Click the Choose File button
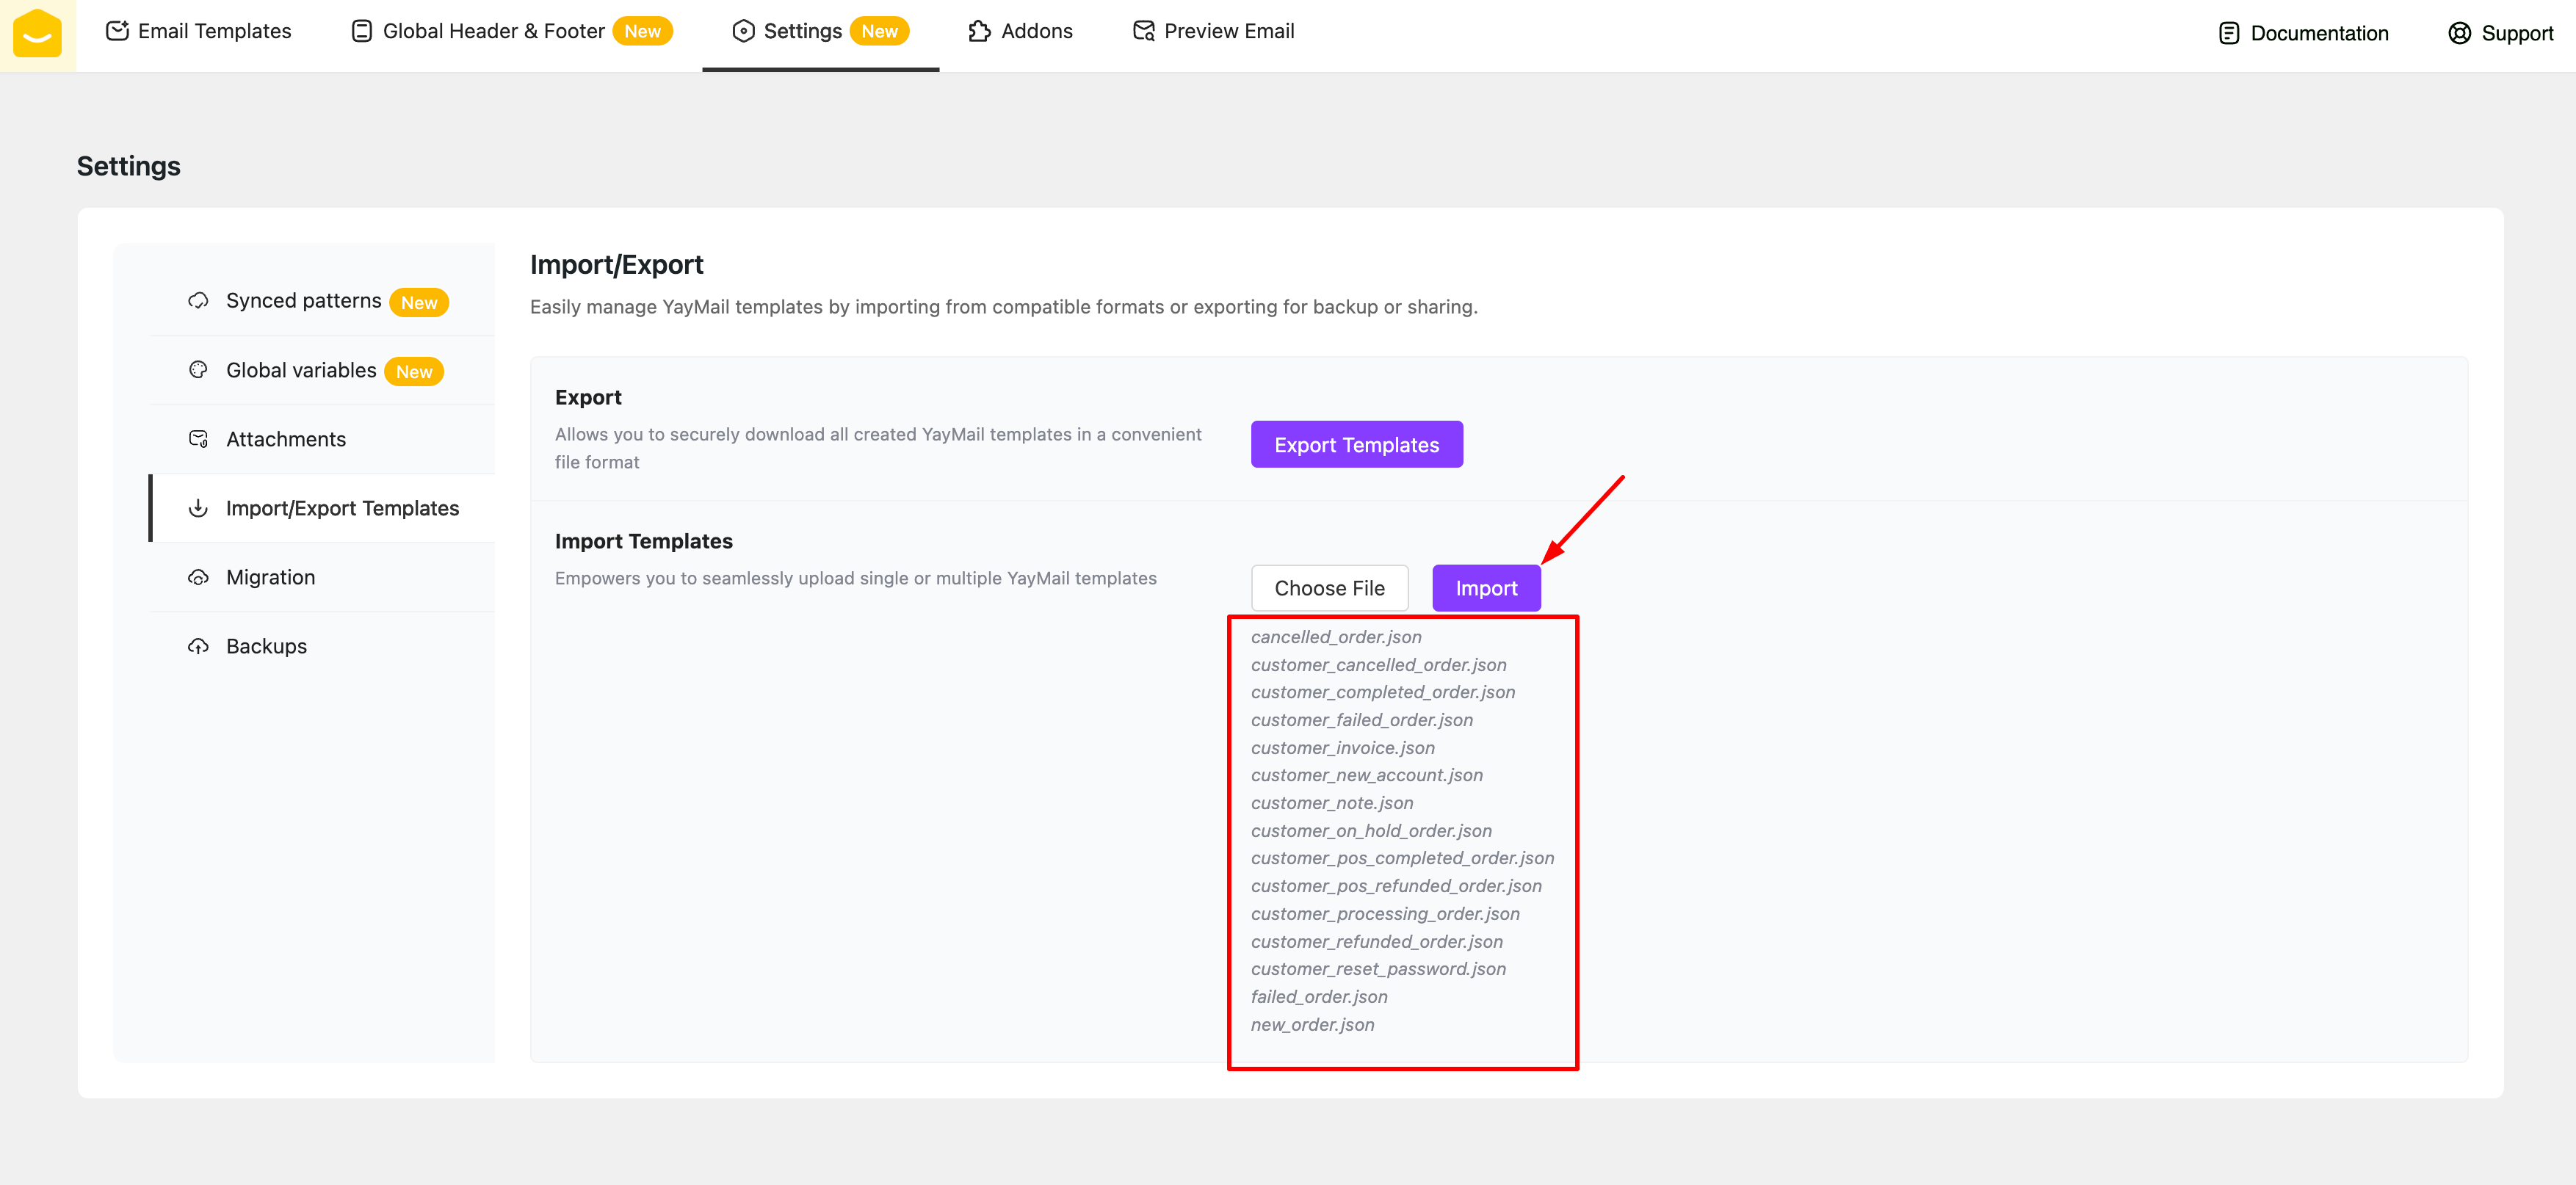2576x1185 pixels. [x=1328, y=588]
